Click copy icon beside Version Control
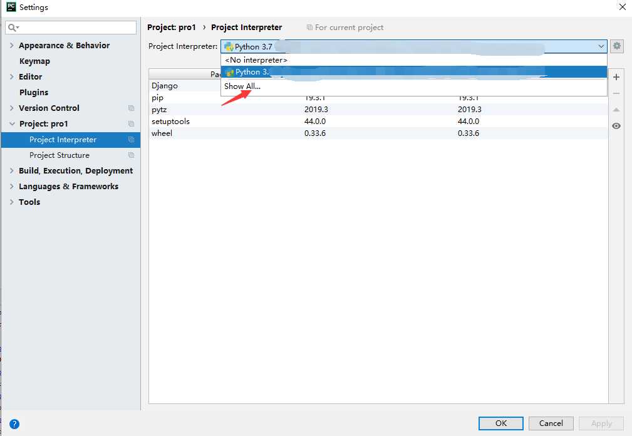Screen dimensions: 632x436 pyautogui.click(x=131, y=108)
